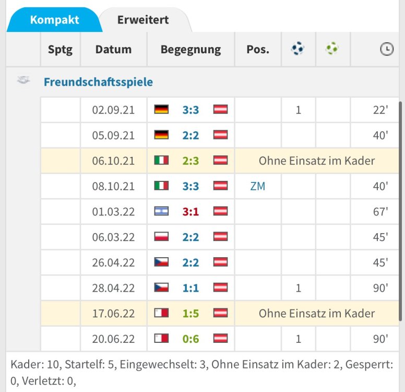This screenshot has width=405, height=392.
Task: Click the minutes played clock icon
Action: (386, 50)
